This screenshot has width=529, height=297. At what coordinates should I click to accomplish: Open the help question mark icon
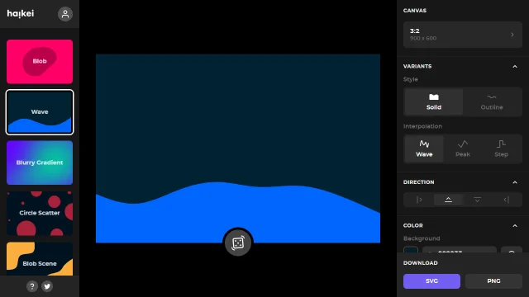32,286
